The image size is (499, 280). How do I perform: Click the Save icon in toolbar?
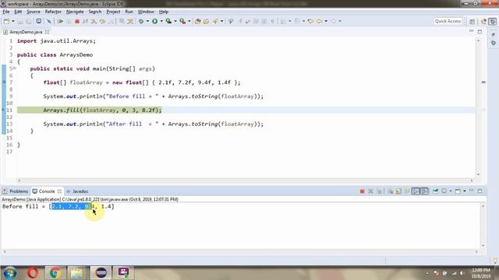(x=20, y=21)
